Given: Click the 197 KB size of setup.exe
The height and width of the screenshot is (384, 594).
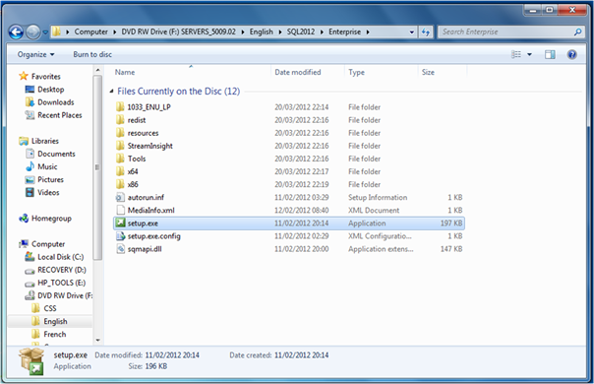Looking at the screenshot, I should click(451, 224).
